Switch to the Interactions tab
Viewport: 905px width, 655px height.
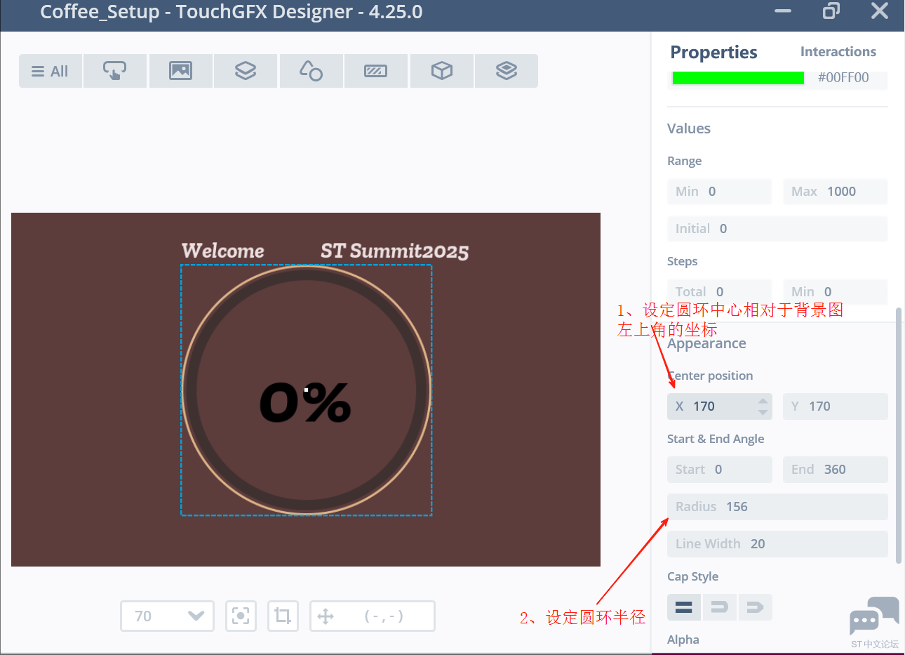tap(838, 51)
